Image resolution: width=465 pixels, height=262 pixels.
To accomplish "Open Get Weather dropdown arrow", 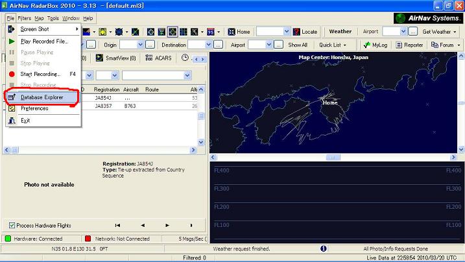I will tap(455, 32).
